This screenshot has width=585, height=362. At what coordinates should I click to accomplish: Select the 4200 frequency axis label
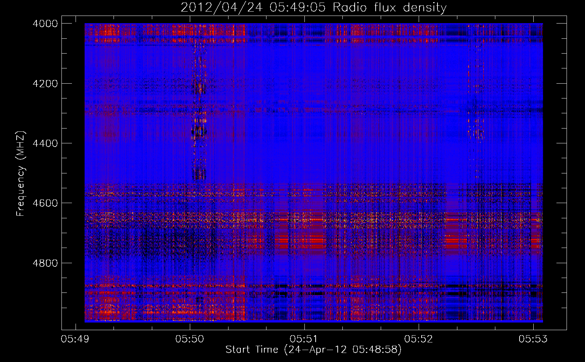(45, 84)
